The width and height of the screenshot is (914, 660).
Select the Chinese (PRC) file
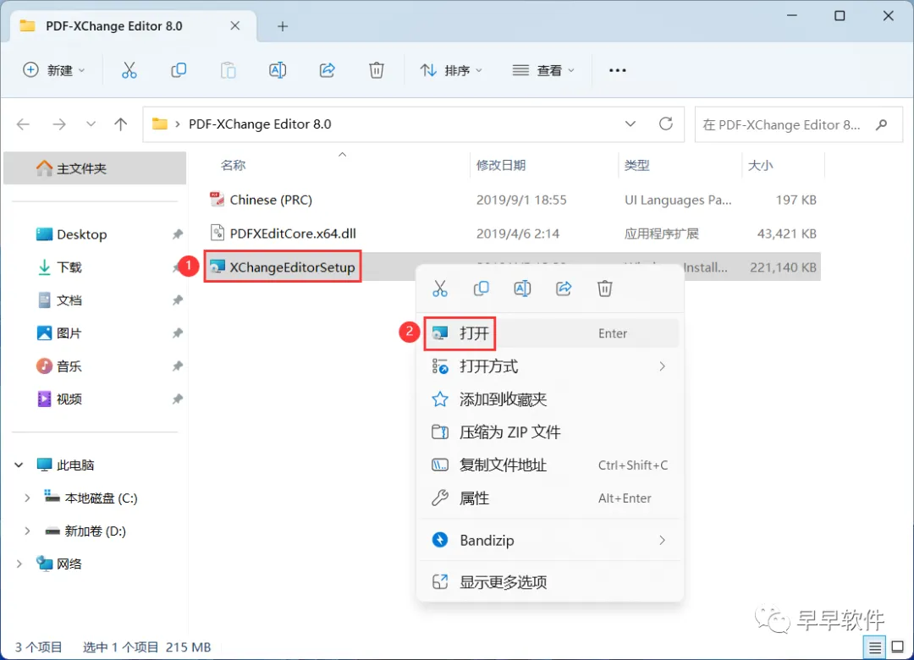click(271, 200)
